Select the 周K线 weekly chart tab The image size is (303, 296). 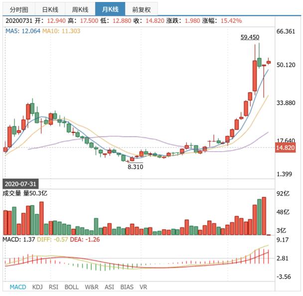click(80, 9)
